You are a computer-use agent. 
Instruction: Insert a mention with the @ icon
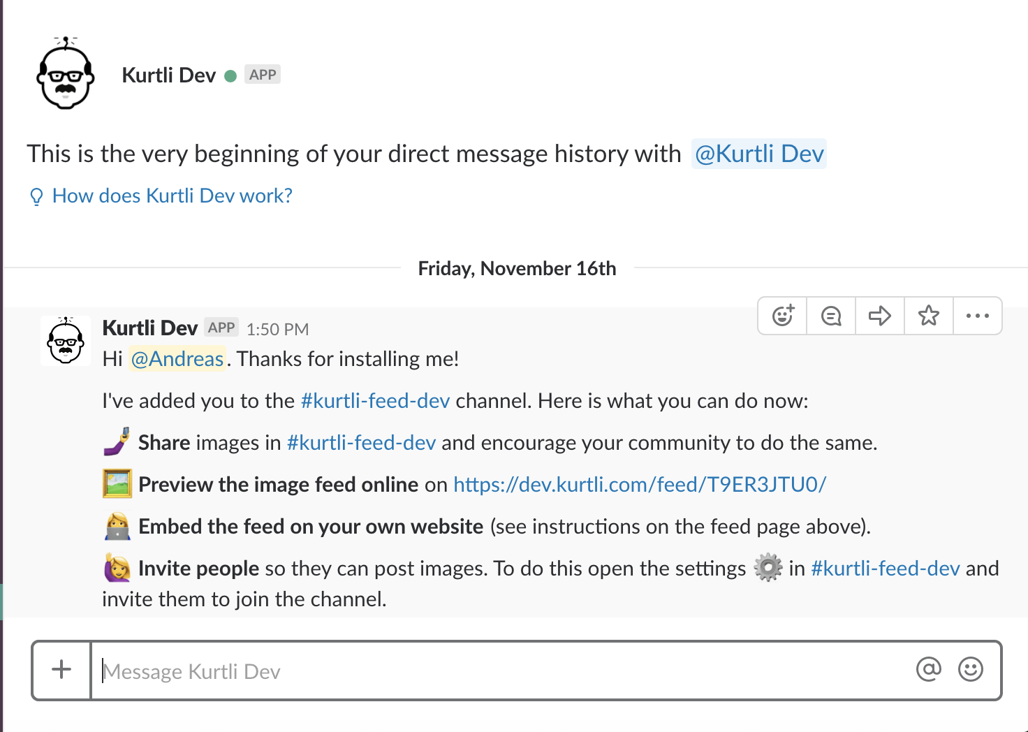[x=928, y=669]
